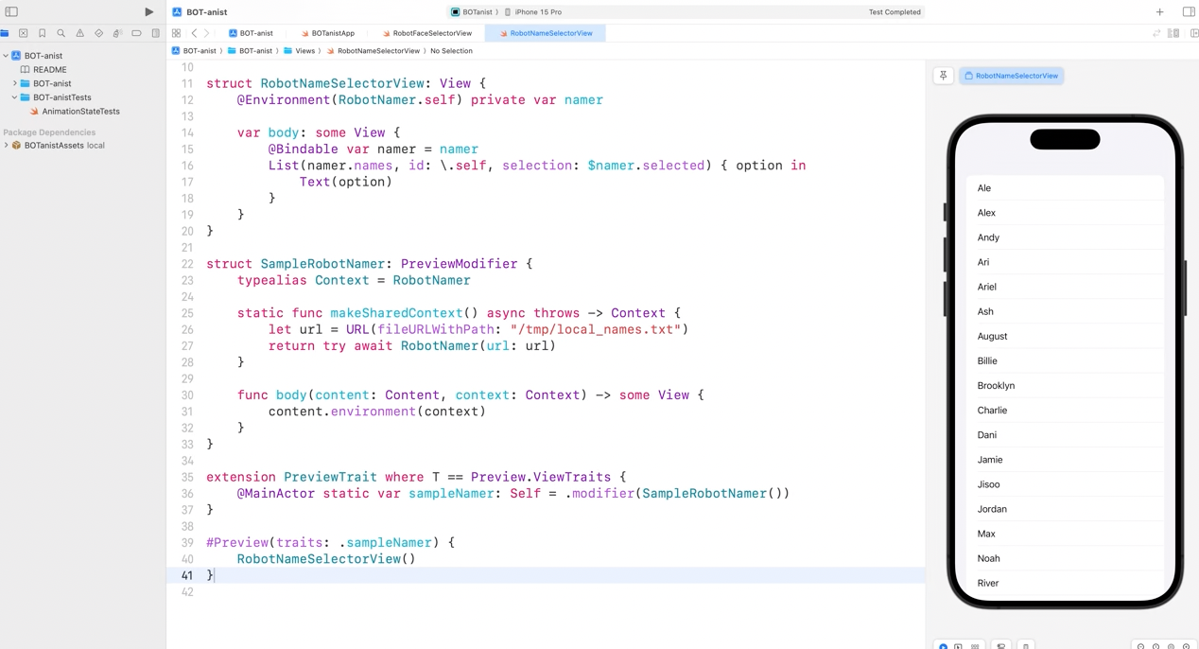Open the README file
The image size is (1199, 649).
(x=43, y=70)
